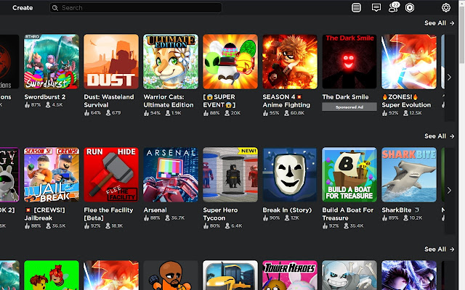
Task: Open the news feed list icon
Action: (x=356, y=8)
